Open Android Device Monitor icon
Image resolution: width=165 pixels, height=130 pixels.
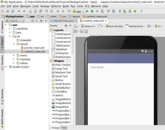[135, 11]
